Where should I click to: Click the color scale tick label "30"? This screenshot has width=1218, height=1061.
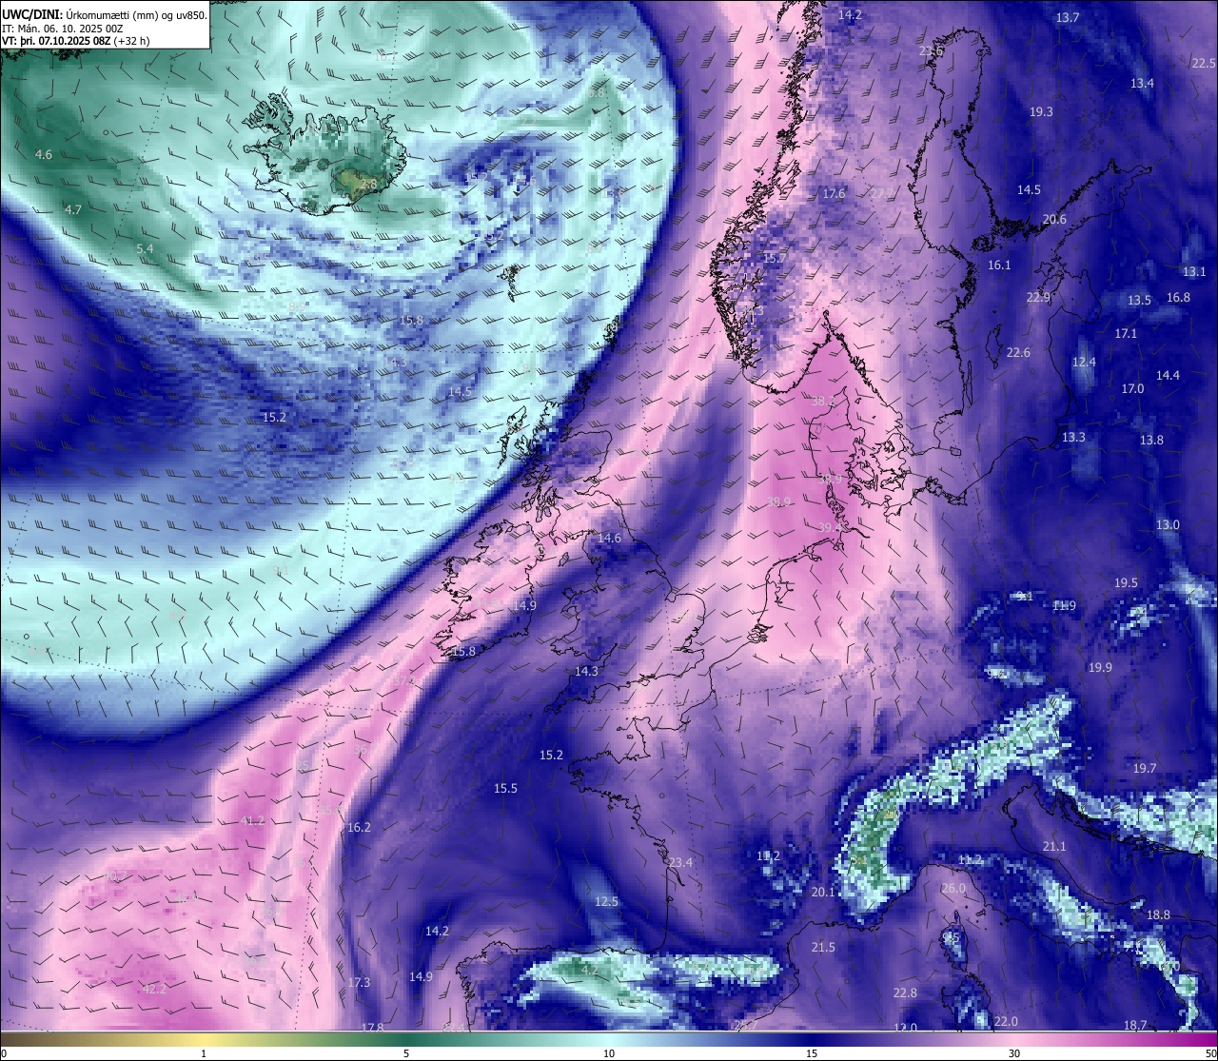1014,1053
